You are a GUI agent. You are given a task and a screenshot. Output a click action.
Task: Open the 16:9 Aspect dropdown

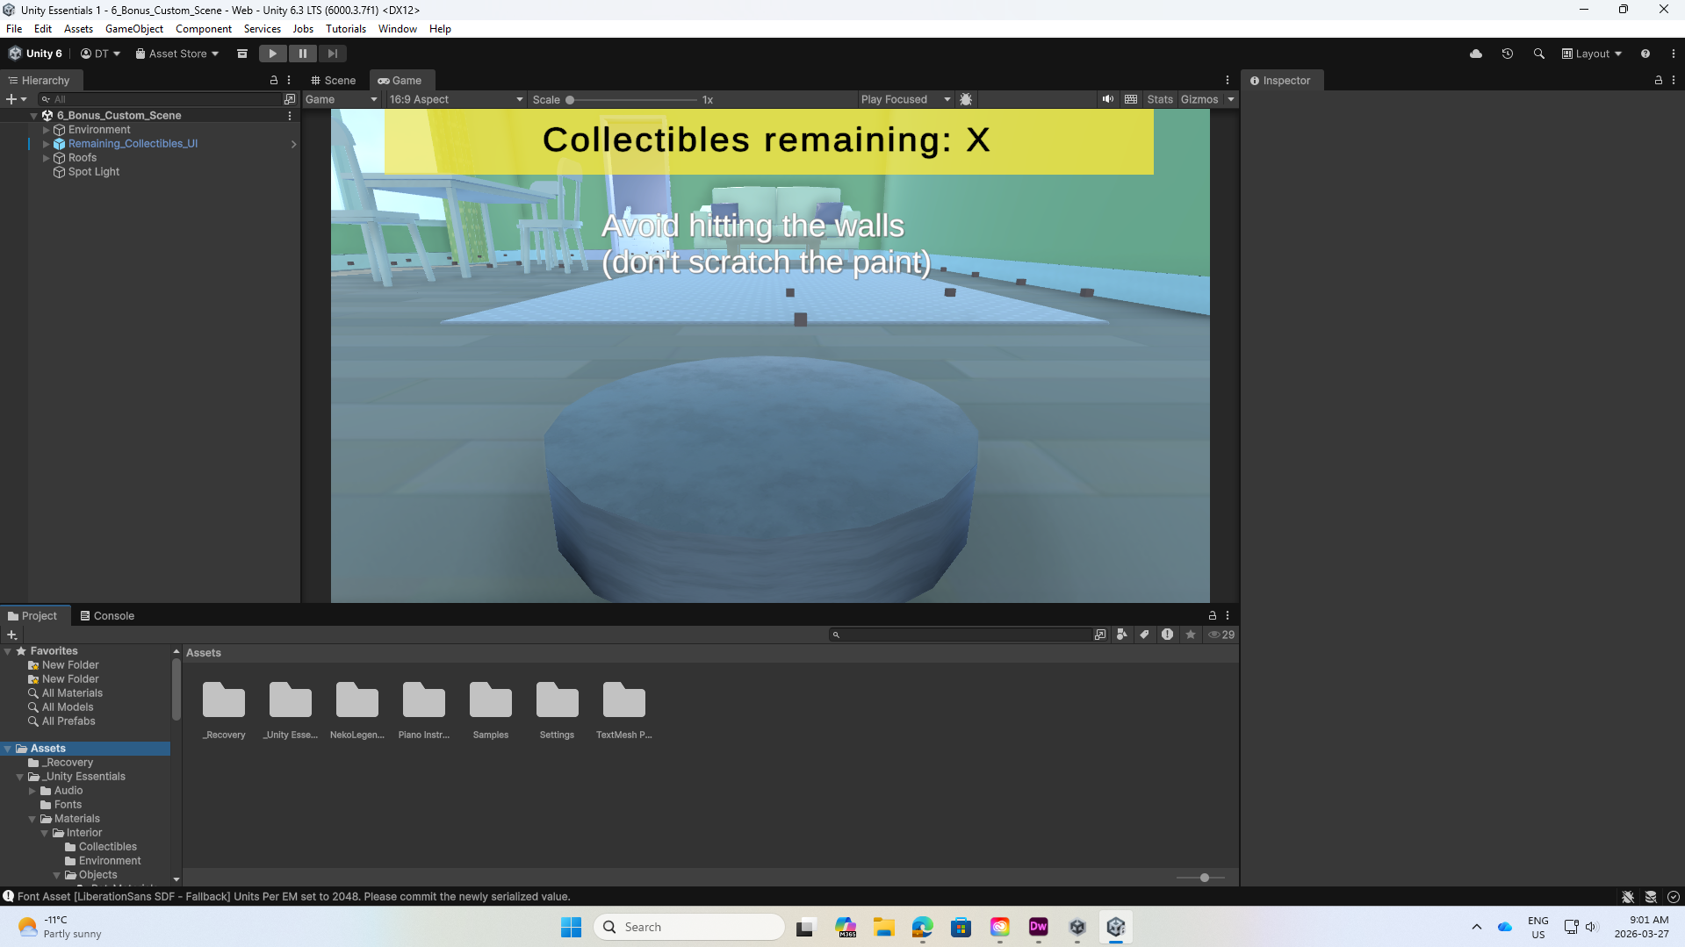[456, 99]
